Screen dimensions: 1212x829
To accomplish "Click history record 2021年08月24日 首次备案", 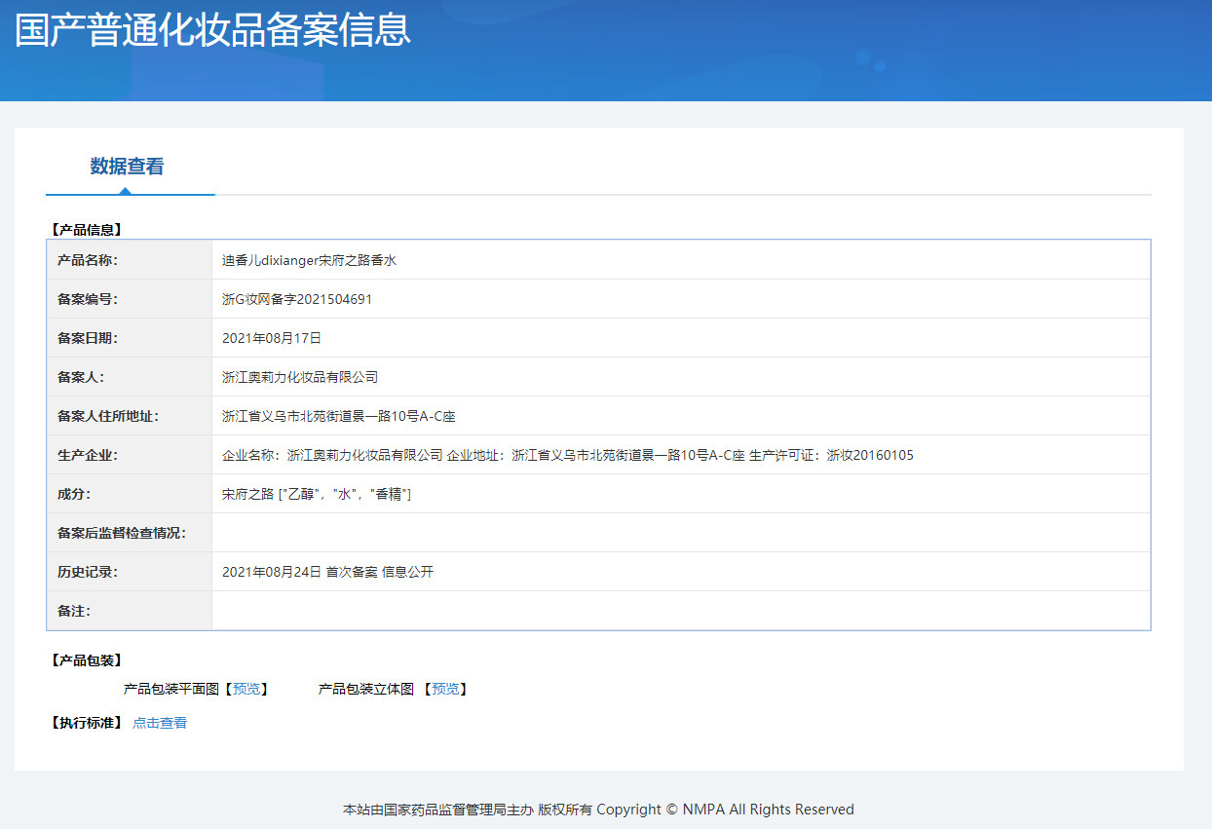I will (327, 572).
